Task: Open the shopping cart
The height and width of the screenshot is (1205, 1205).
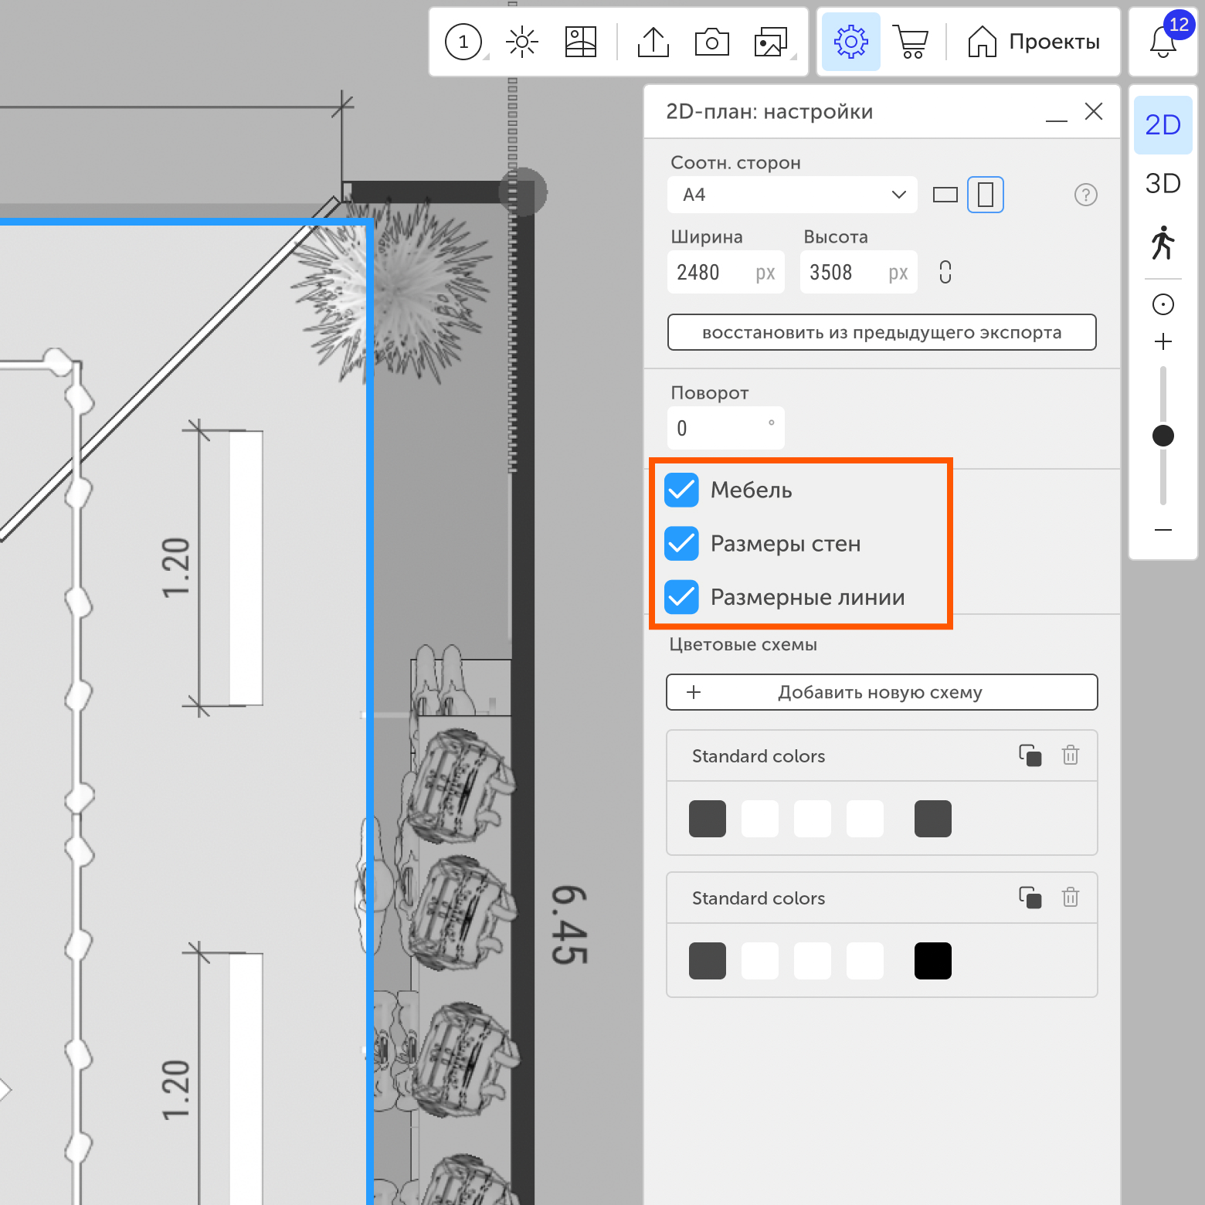Action: coord(911,42)
